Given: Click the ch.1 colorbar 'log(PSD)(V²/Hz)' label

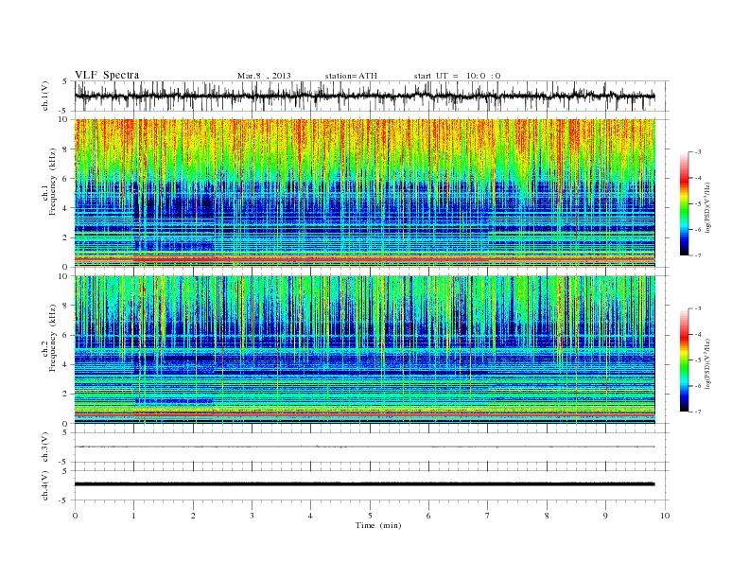Looking at the screenshot, I should 707,207.
